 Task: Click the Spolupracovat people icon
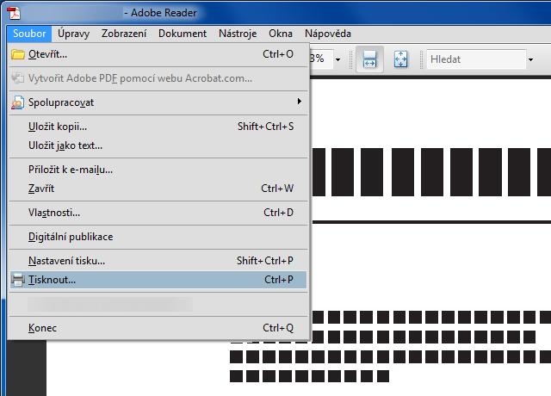(x=17, y=102)
